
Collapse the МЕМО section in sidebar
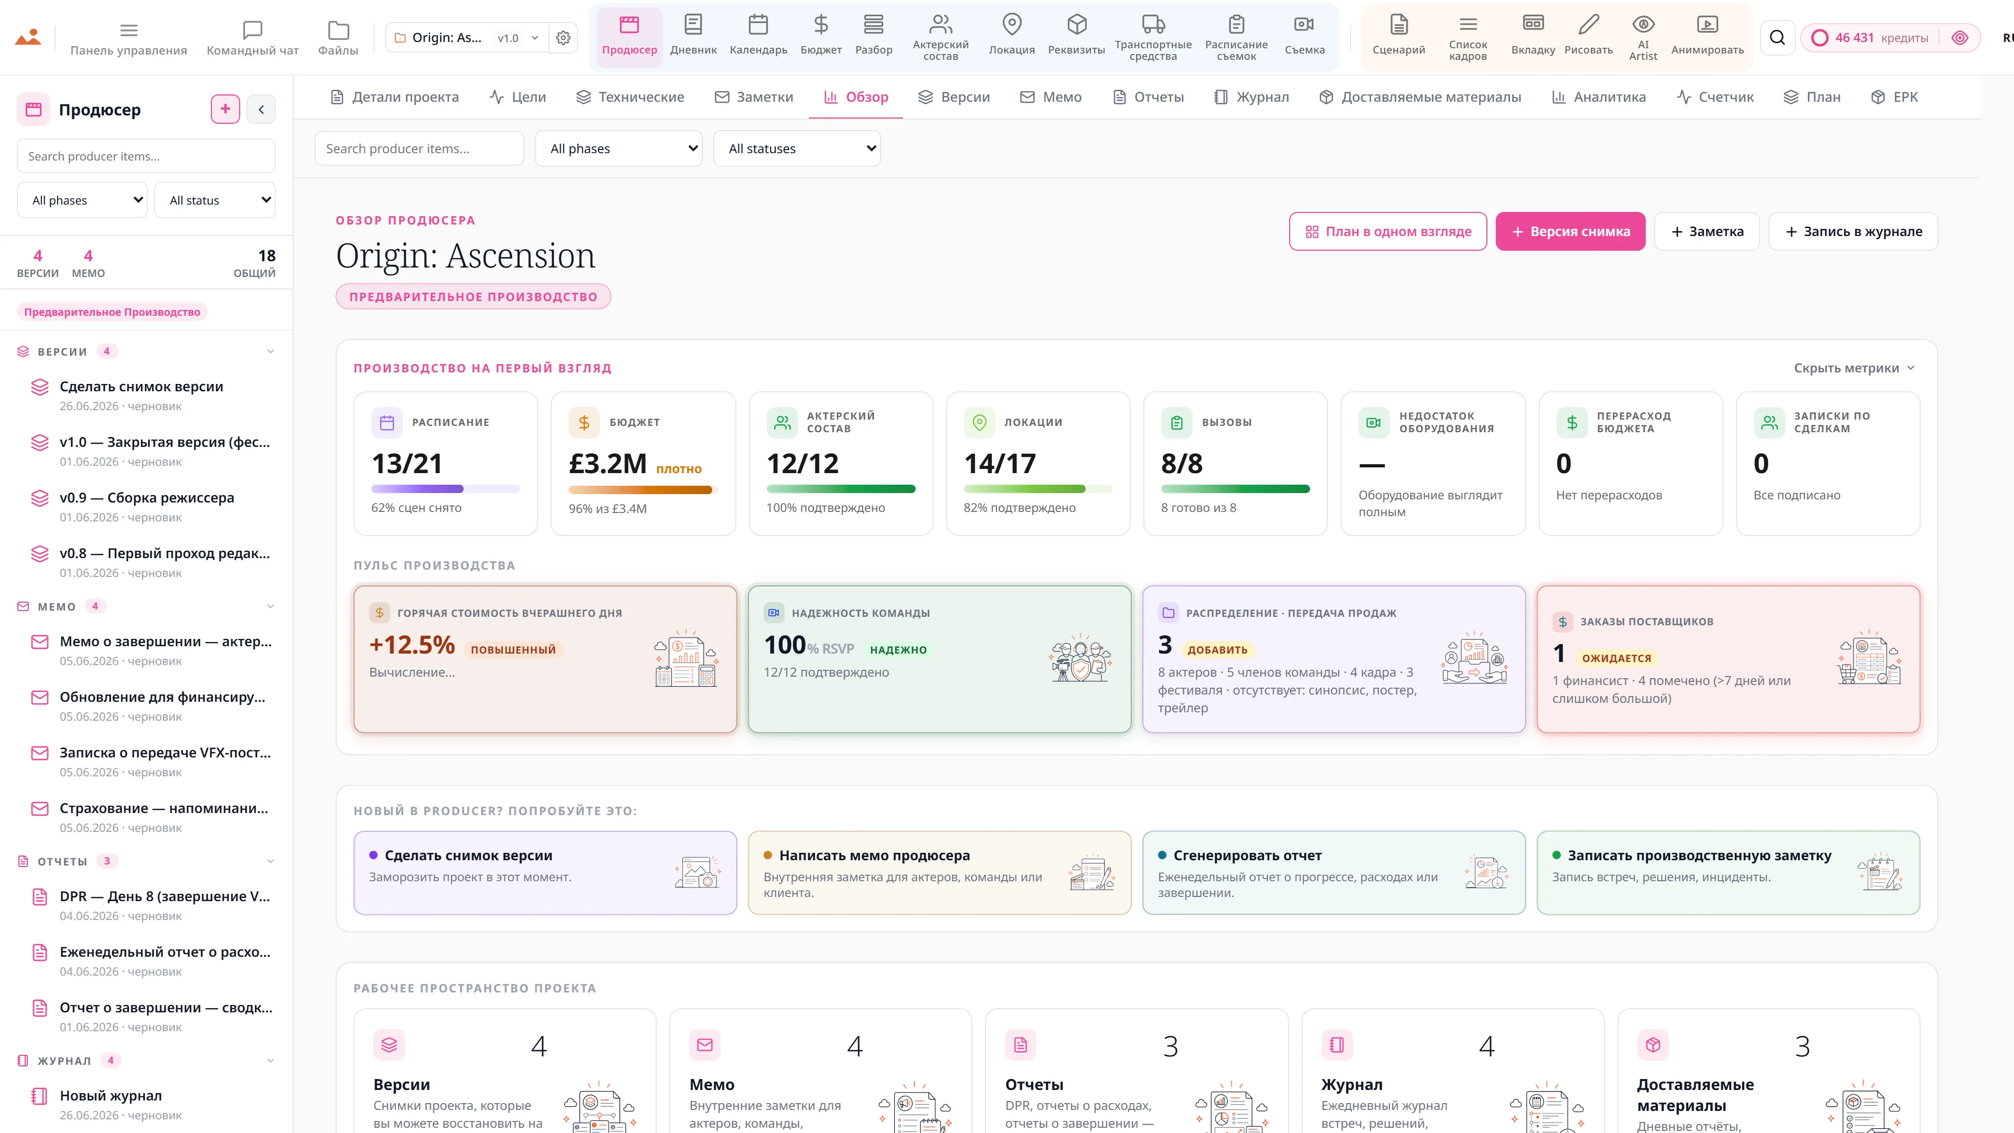click(271, 607)
